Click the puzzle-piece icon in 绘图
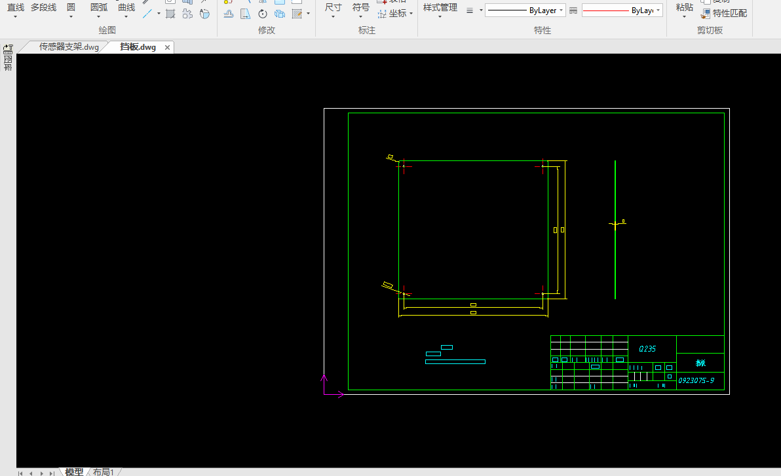This screenshot has width=781, height=476. [x=187, y=14]
